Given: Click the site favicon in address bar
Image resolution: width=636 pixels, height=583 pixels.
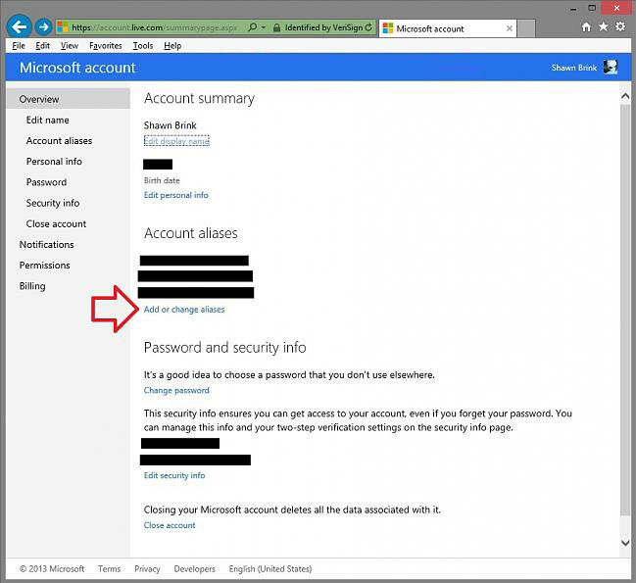Looking at the screenshot, I should click(63, 27).
